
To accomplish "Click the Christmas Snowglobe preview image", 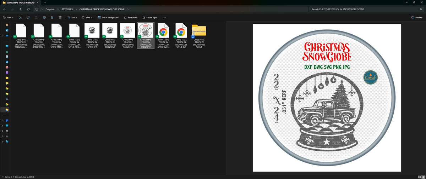I will click(x=327, y=98).
